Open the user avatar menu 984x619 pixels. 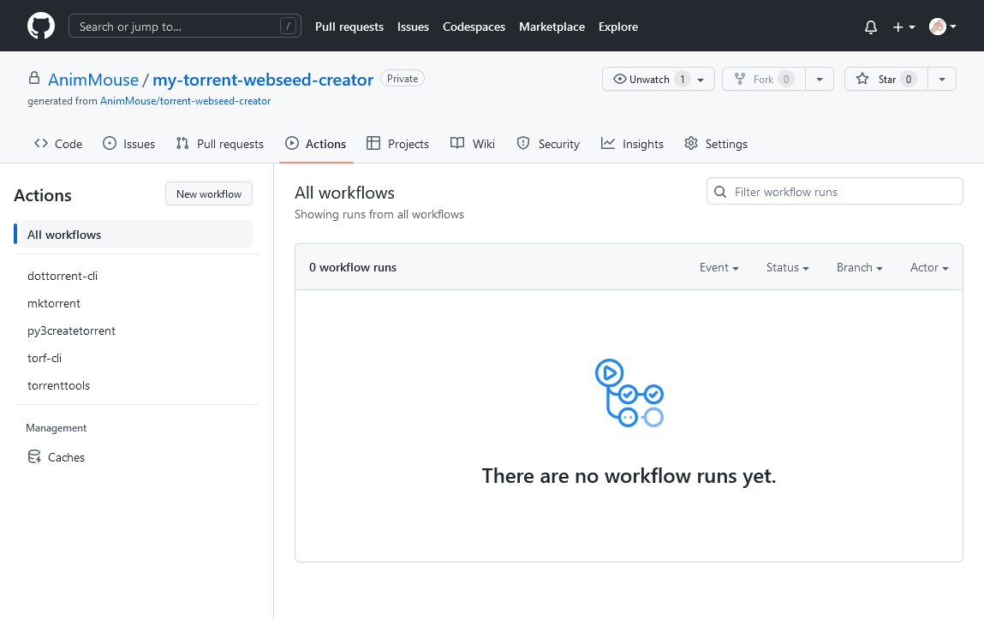(x=943, y=27)
